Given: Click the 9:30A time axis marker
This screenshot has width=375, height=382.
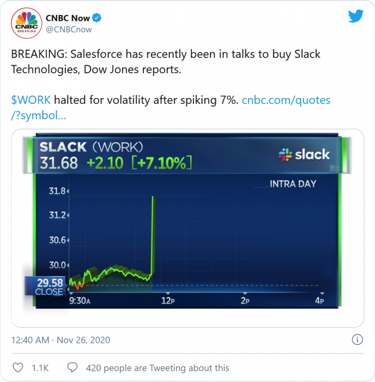Looking at the screenshot, I should coord(80,301).
